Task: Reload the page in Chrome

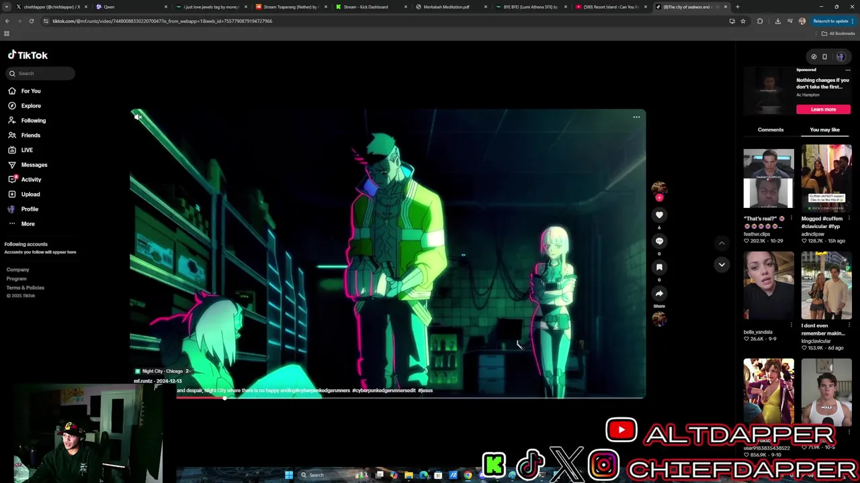Action: pos(31,21)
